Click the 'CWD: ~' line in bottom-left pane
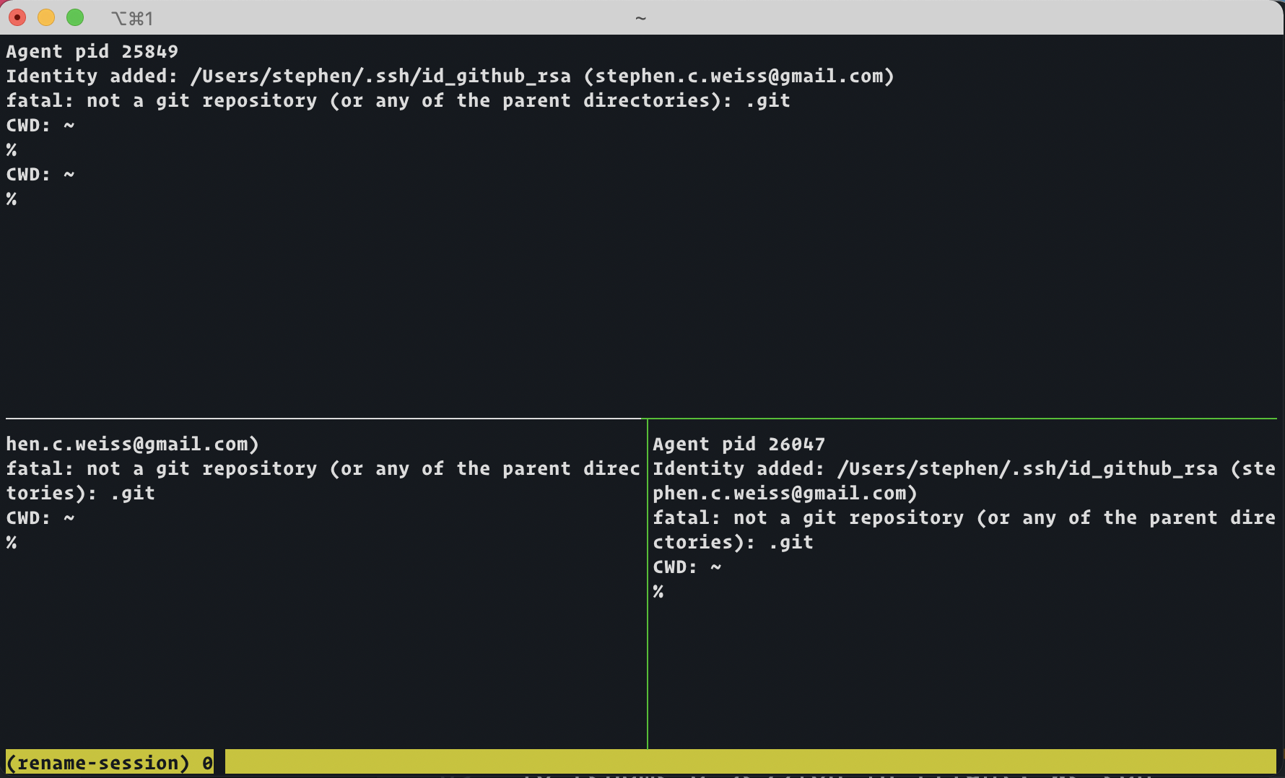The image size is (1285, 778). point(40,518)
